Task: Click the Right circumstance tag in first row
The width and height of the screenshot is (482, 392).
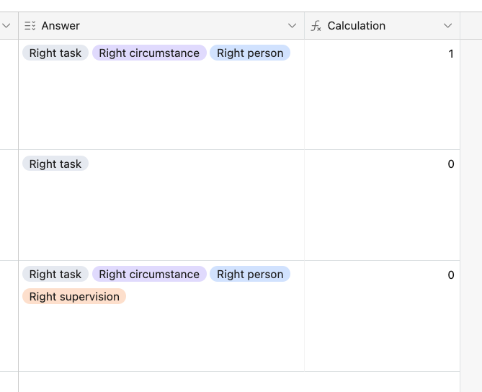Action: (149, 53)
